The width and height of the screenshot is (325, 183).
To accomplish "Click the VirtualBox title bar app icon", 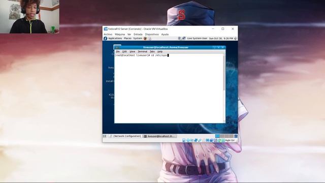I will 106,29.
